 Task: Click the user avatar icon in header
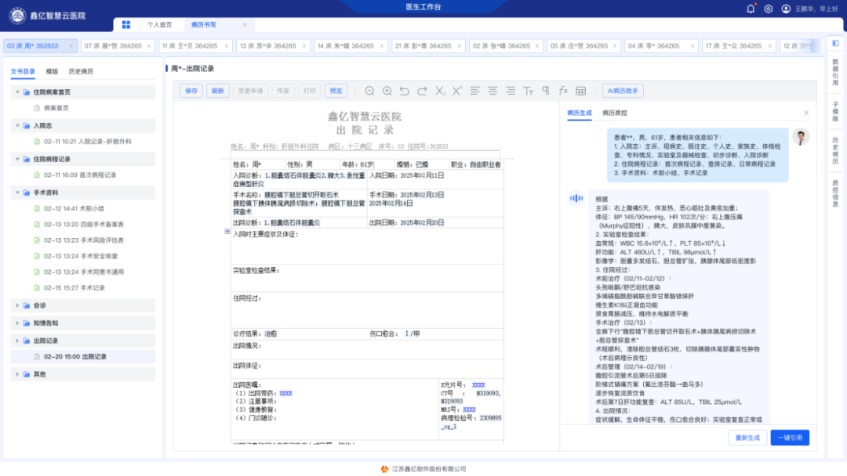point(786,9)
